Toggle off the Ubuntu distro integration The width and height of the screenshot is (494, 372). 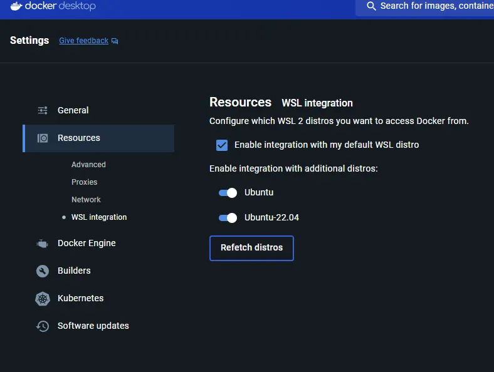pyautogui.click(x=228, y=193)
